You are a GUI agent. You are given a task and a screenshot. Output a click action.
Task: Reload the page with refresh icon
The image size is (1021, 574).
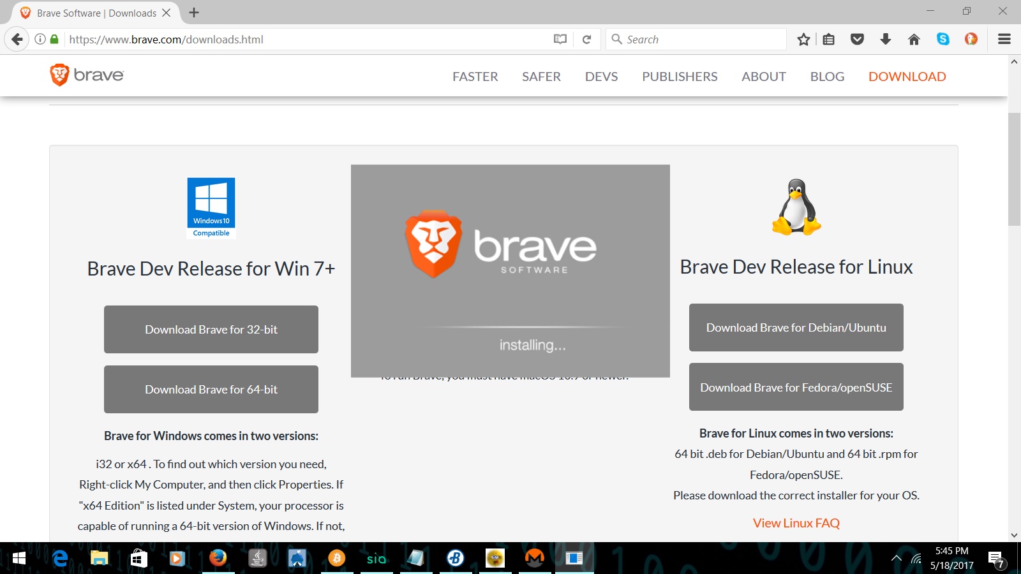(x=586, y=39)
